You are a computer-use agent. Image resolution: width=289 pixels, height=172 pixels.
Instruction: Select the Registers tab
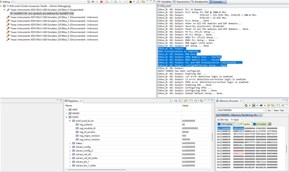[73, 101]
